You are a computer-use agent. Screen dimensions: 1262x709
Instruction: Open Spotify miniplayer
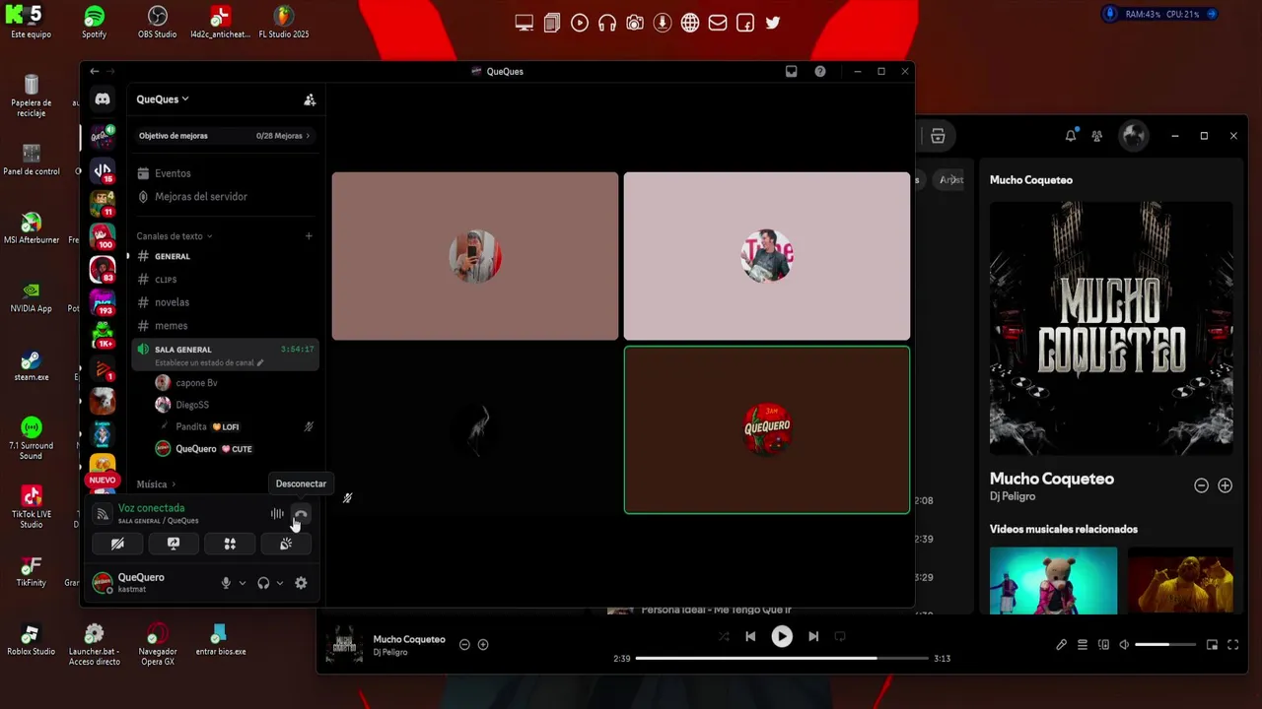pos(1212,645)
